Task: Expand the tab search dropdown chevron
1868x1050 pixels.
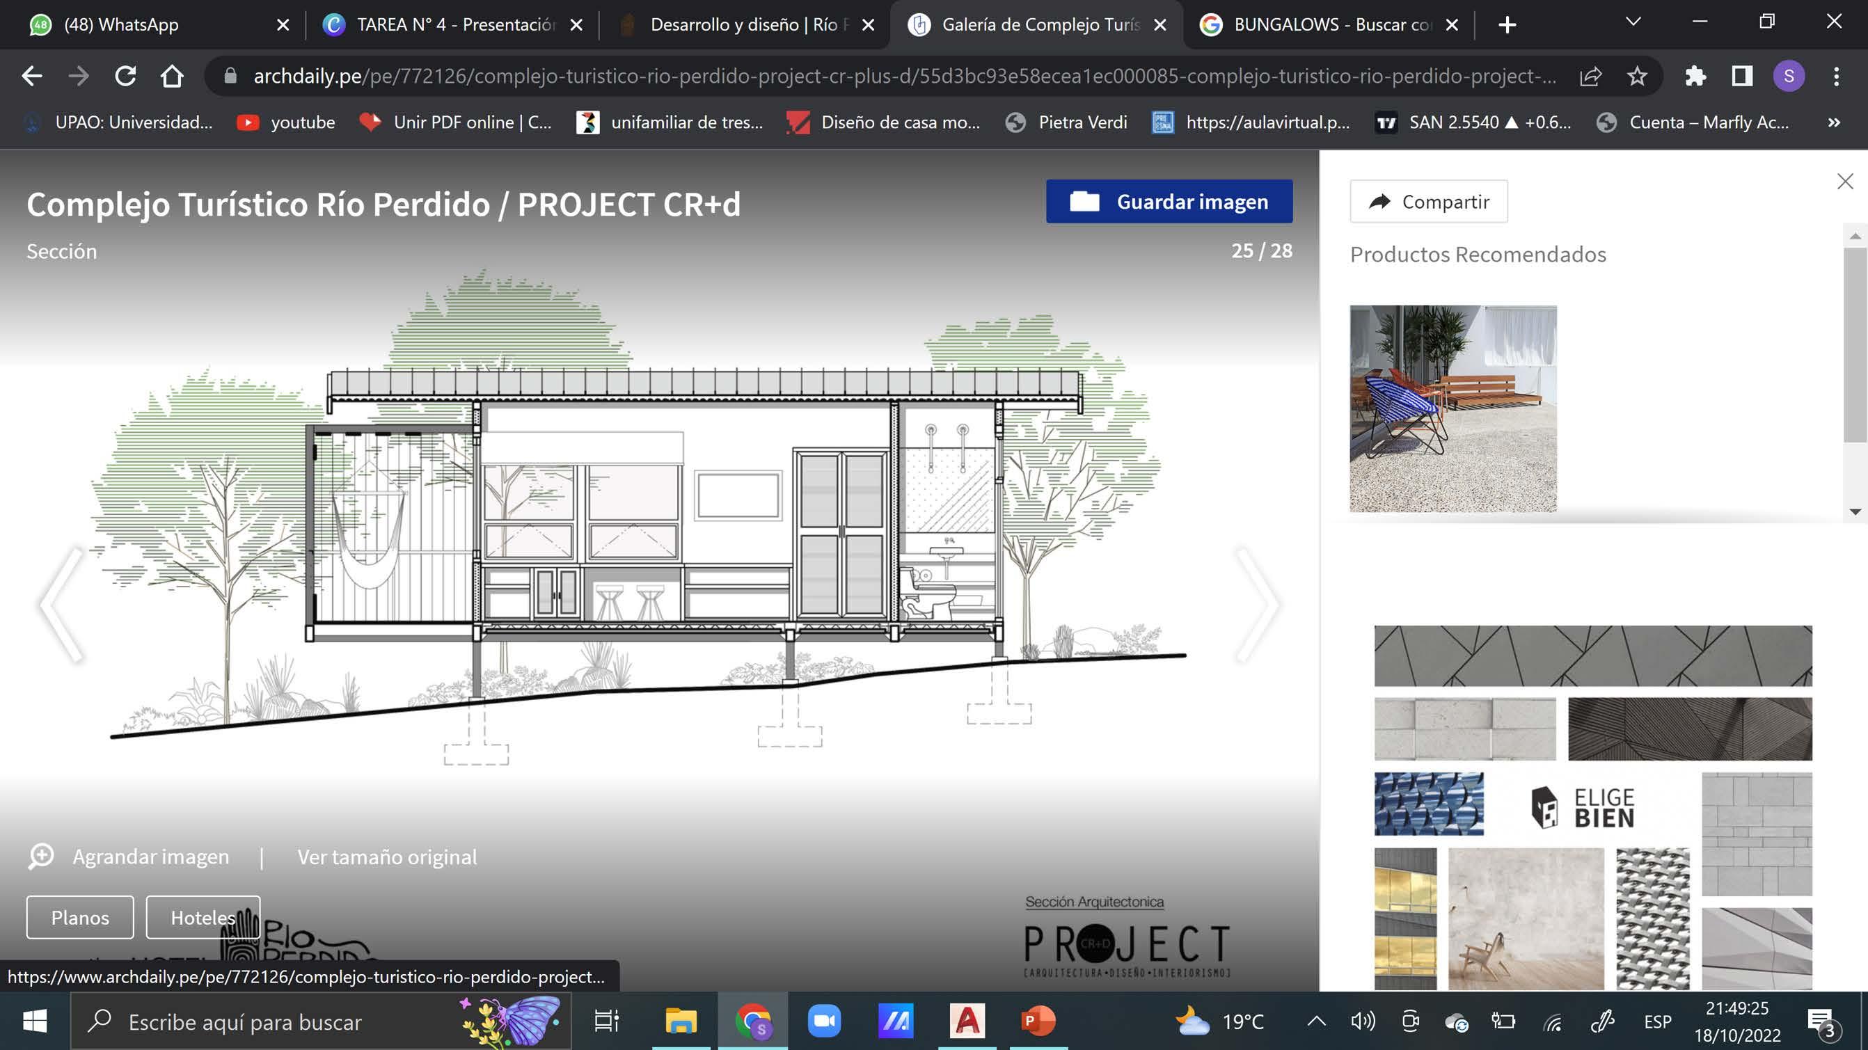Action: (1632, 22)
